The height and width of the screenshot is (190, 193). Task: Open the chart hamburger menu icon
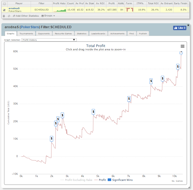pyautogui.click(x=182, y=46)
